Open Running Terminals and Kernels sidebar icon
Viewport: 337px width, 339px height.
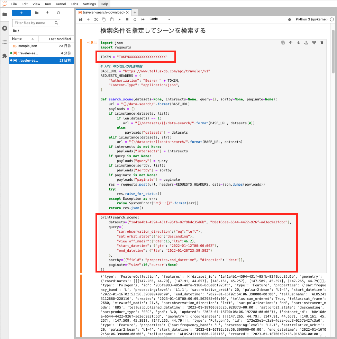coord(4,28)
